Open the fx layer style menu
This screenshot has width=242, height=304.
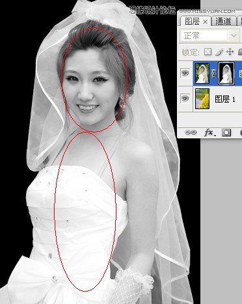[209, 133]
